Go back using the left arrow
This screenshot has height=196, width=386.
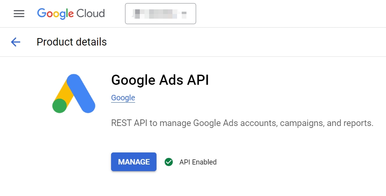pyautogui.click(x=16, y=42)
